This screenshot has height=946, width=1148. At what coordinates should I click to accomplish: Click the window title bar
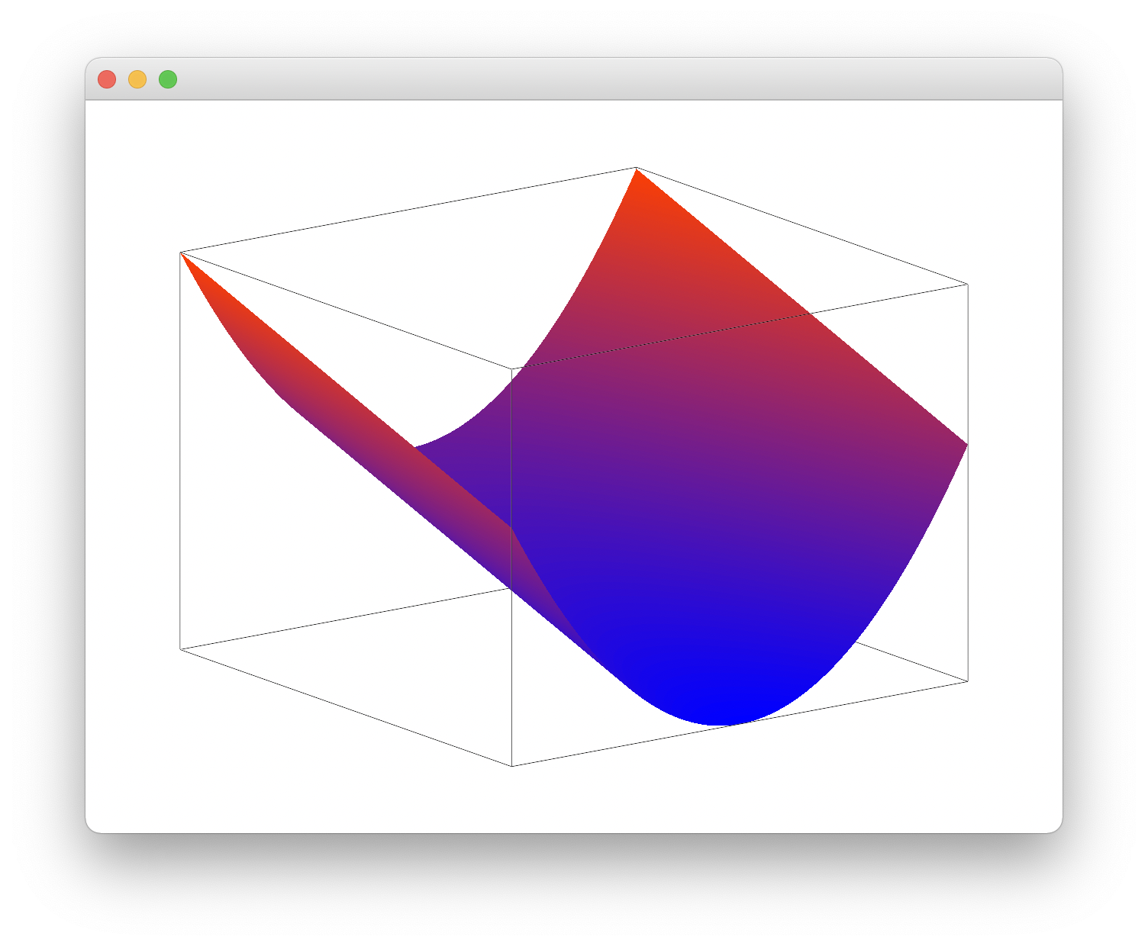(x=574, y=79)
